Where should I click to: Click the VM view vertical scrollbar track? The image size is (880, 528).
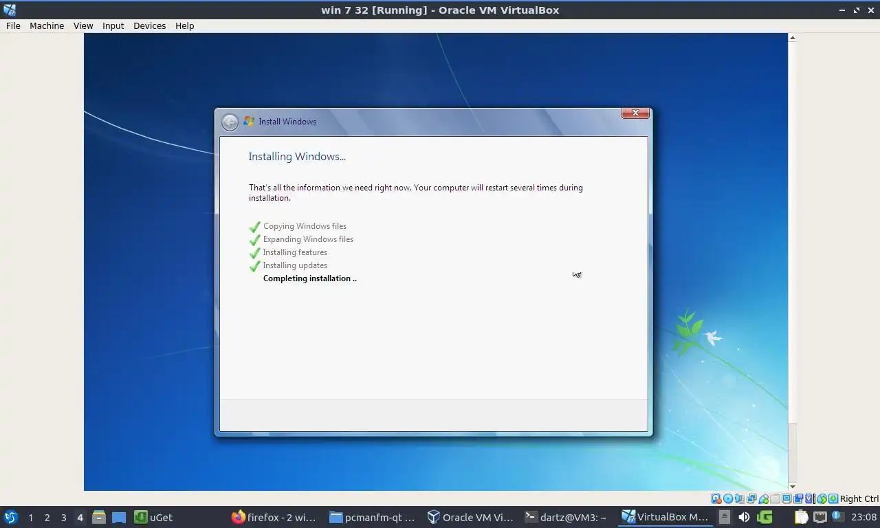(x=792, y=261)
